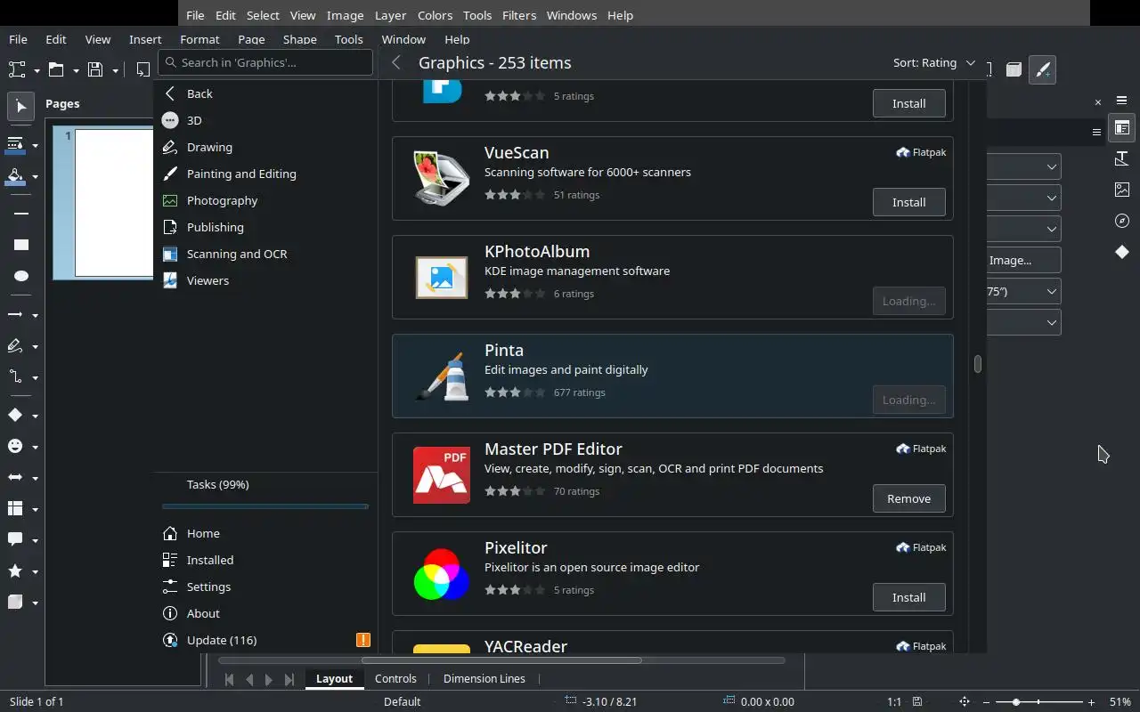Install VueScan from Discover

908,202
